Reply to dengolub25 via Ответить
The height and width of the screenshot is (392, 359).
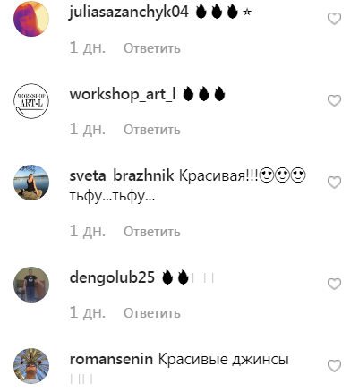(x=152, y=313)
